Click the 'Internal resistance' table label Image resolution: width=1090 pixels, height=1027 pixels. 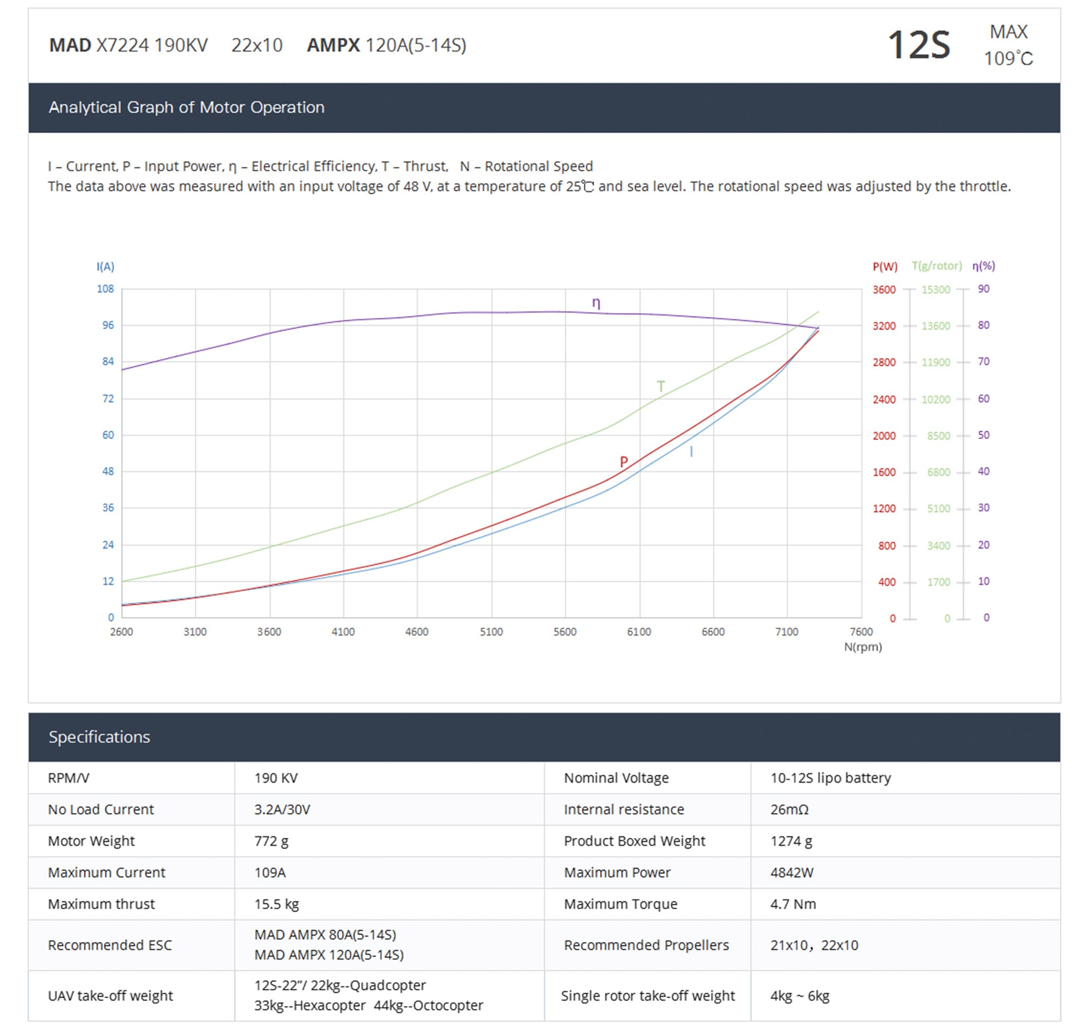coord(624,809)
